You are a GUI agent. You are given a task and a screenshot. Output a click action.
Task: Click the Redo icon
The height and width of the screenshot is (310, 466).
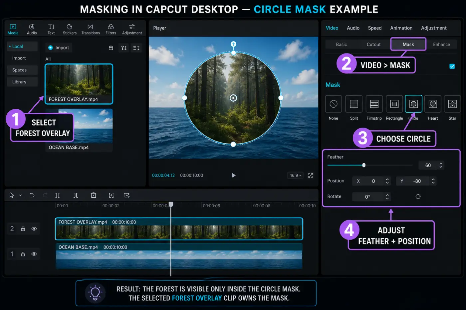pos(45,195)
